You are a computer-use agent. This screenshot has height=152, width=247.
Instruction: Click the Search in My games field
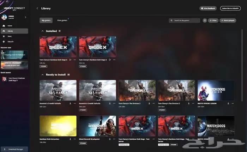coord(184,21)
